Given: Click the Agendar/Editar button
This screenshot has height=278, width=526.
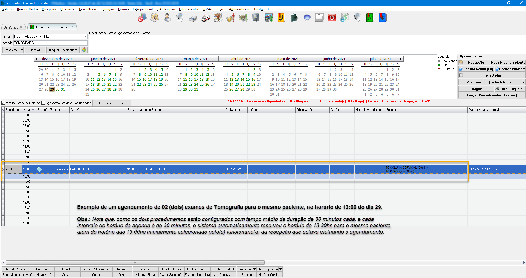Looking at the screenshot, I should 15,269.
